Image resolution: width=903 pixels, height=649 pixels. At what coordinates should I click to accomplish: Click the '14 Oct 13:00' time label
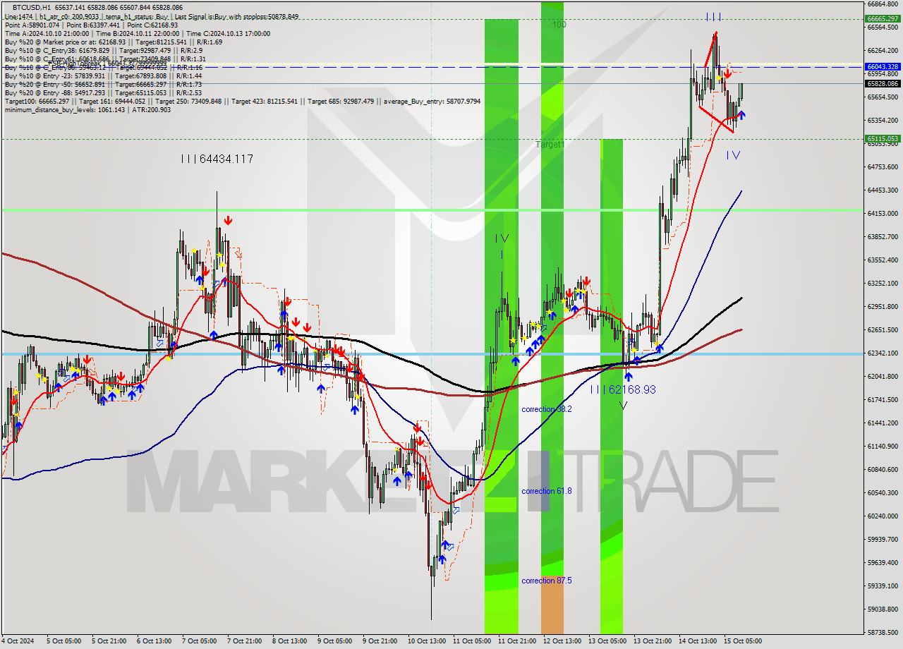(x=697, y=641)
